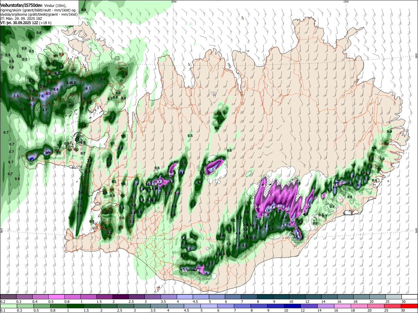This screenshot has height=313, width=418.
Task: Click the 4.2 precipitation value on the map
Action: point(244,246)
